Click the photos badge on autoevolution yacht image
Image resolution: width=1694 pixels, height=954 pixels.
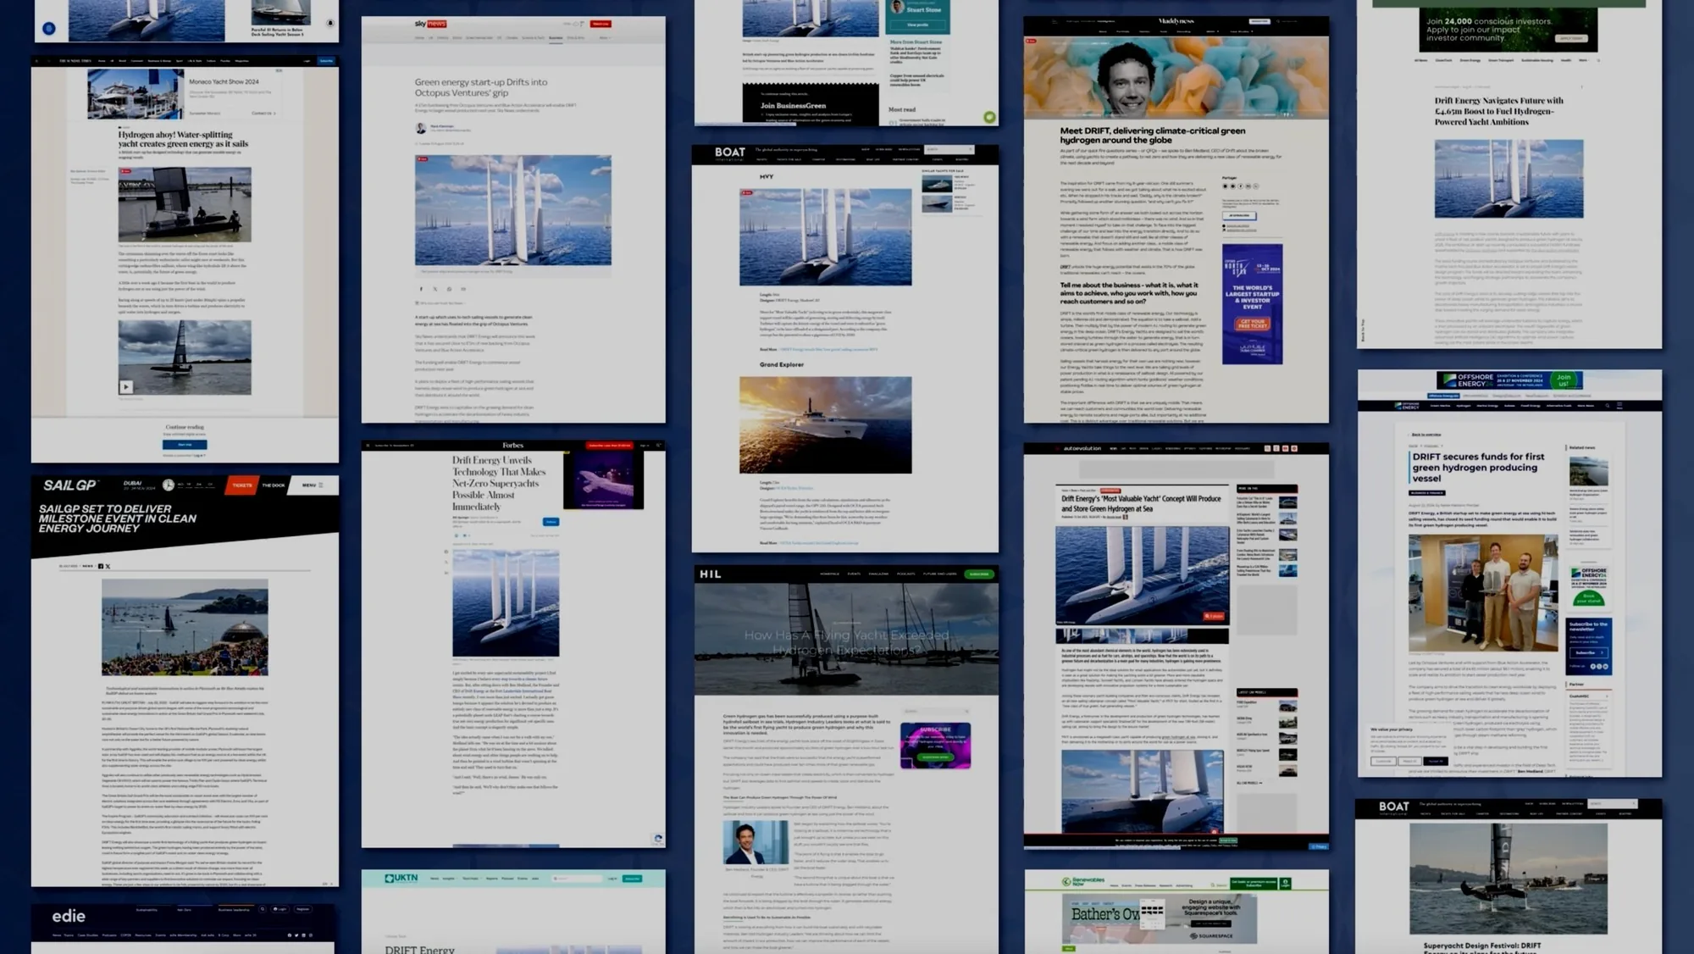[1214, 616]
